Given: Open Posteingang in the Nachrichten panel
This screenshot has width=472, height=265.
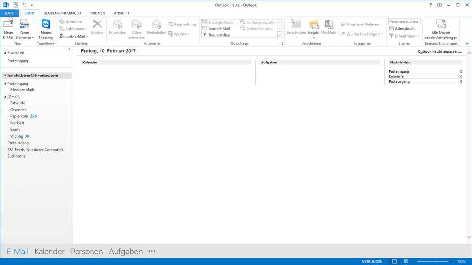Looking at the screenshot, I should point(399,72).
